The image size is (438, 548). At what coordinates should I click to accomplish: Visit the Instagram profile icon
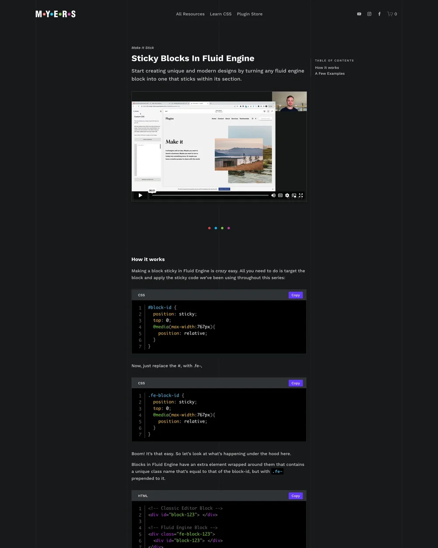(369, 14)
